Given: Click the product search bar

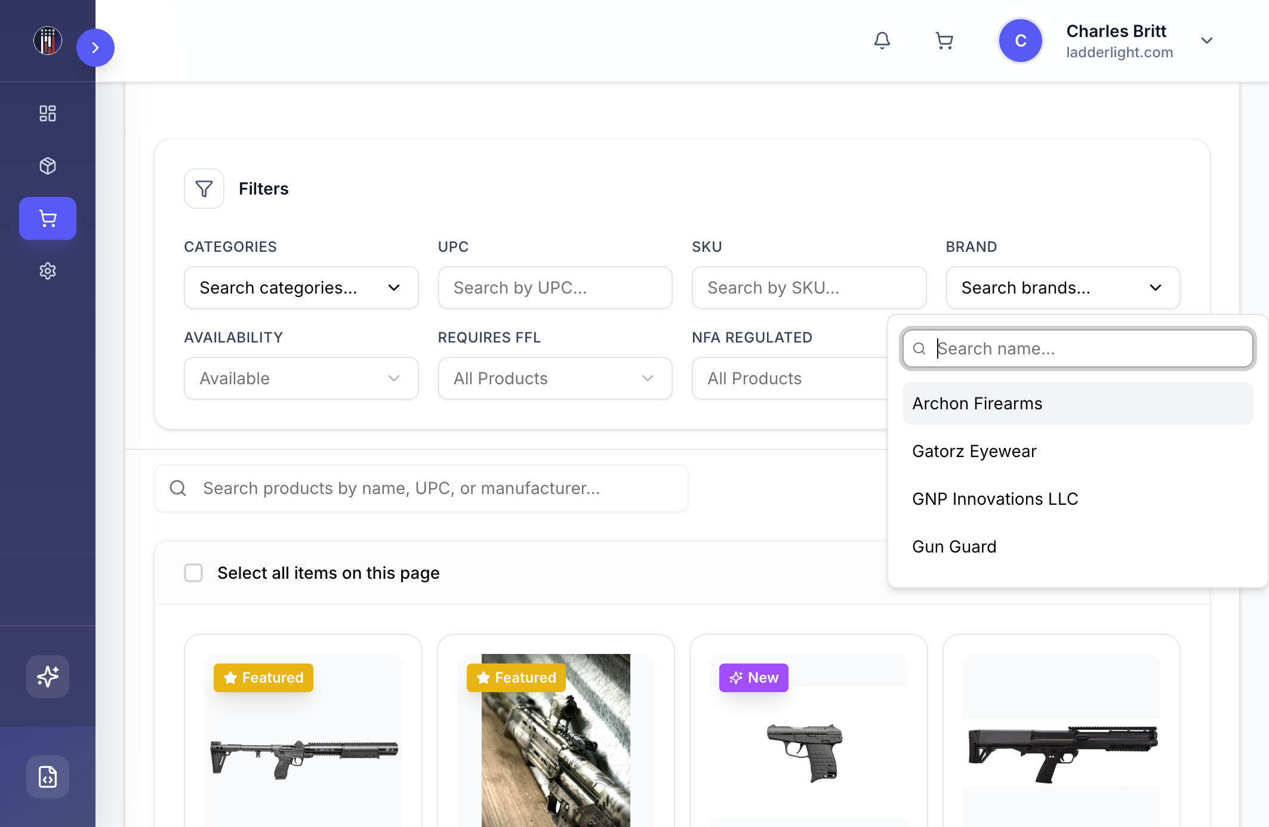Looking at the screenshot, I should pos(421,488).
